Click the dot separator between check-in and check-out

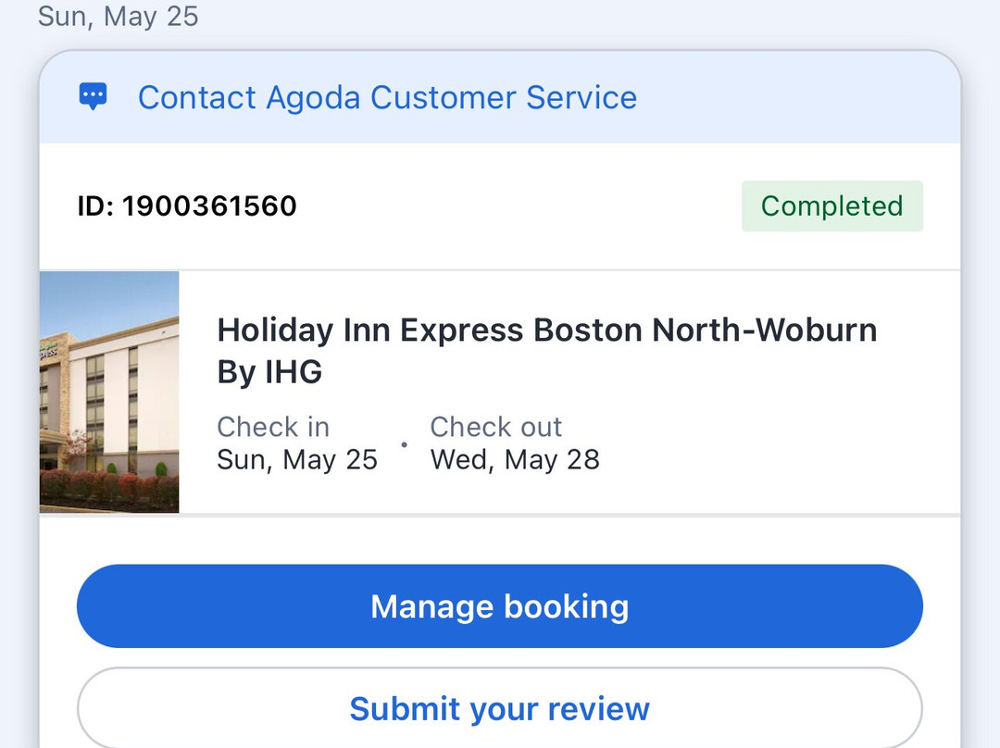[x=404, y=444]
